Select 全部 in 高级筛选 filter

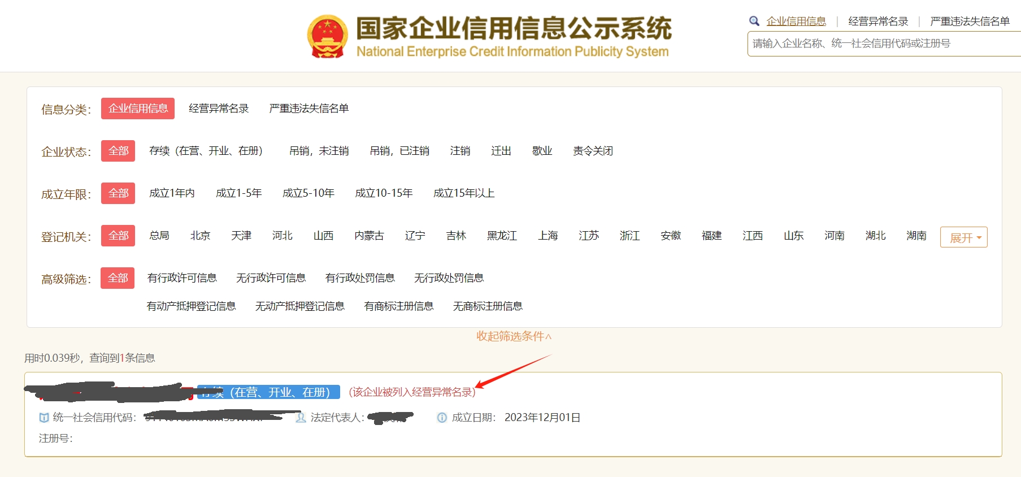coord(118,278)
